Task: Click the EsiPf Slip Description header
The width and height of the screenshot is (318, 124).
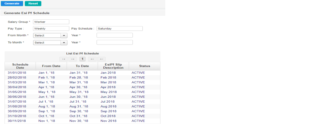Action: [x=113, y=66]
